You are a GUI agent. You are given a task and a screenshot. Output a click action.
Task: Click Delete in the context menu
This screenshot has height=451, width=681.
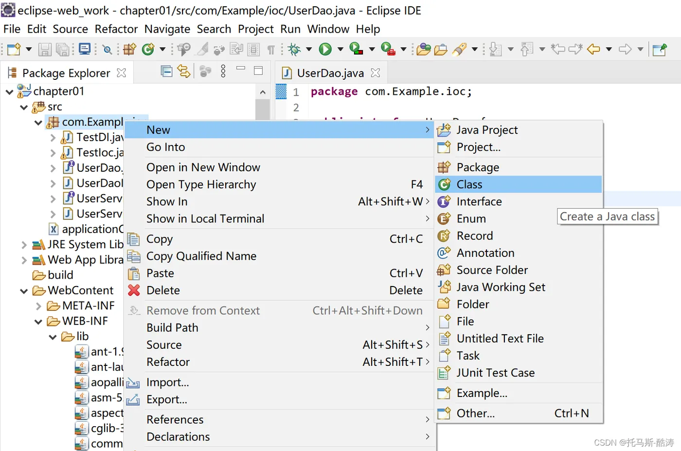click(x=279, y=290)
